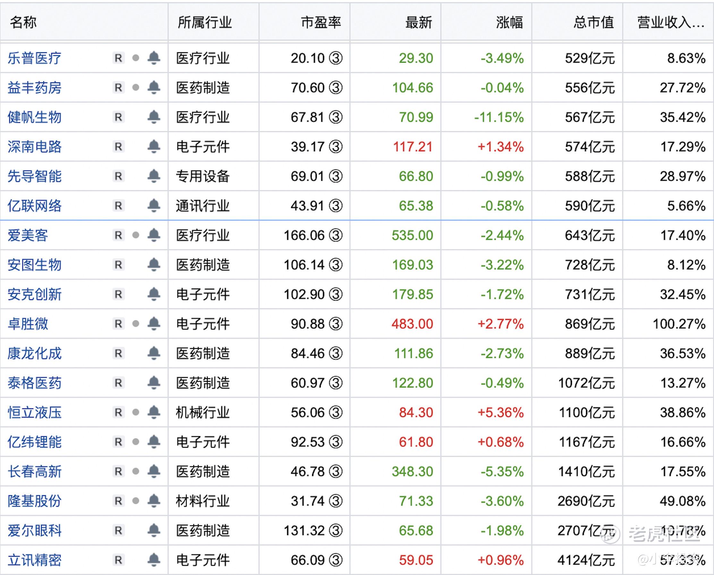This screenshot has width=714, height=575.
Task: Click the R badge for 卓胜微
Action: tap(118, 324)
